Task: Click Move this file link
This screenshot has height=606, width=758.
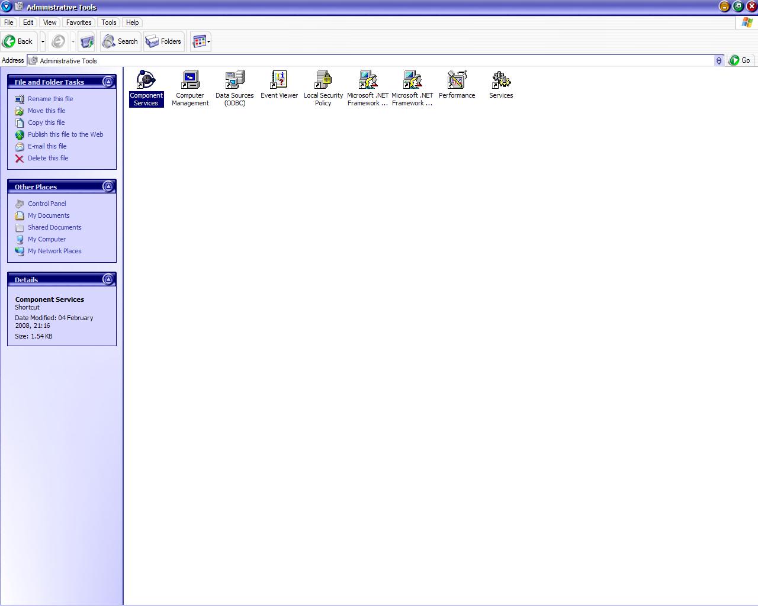Action: pyautogui.click(x=47, y=111)
